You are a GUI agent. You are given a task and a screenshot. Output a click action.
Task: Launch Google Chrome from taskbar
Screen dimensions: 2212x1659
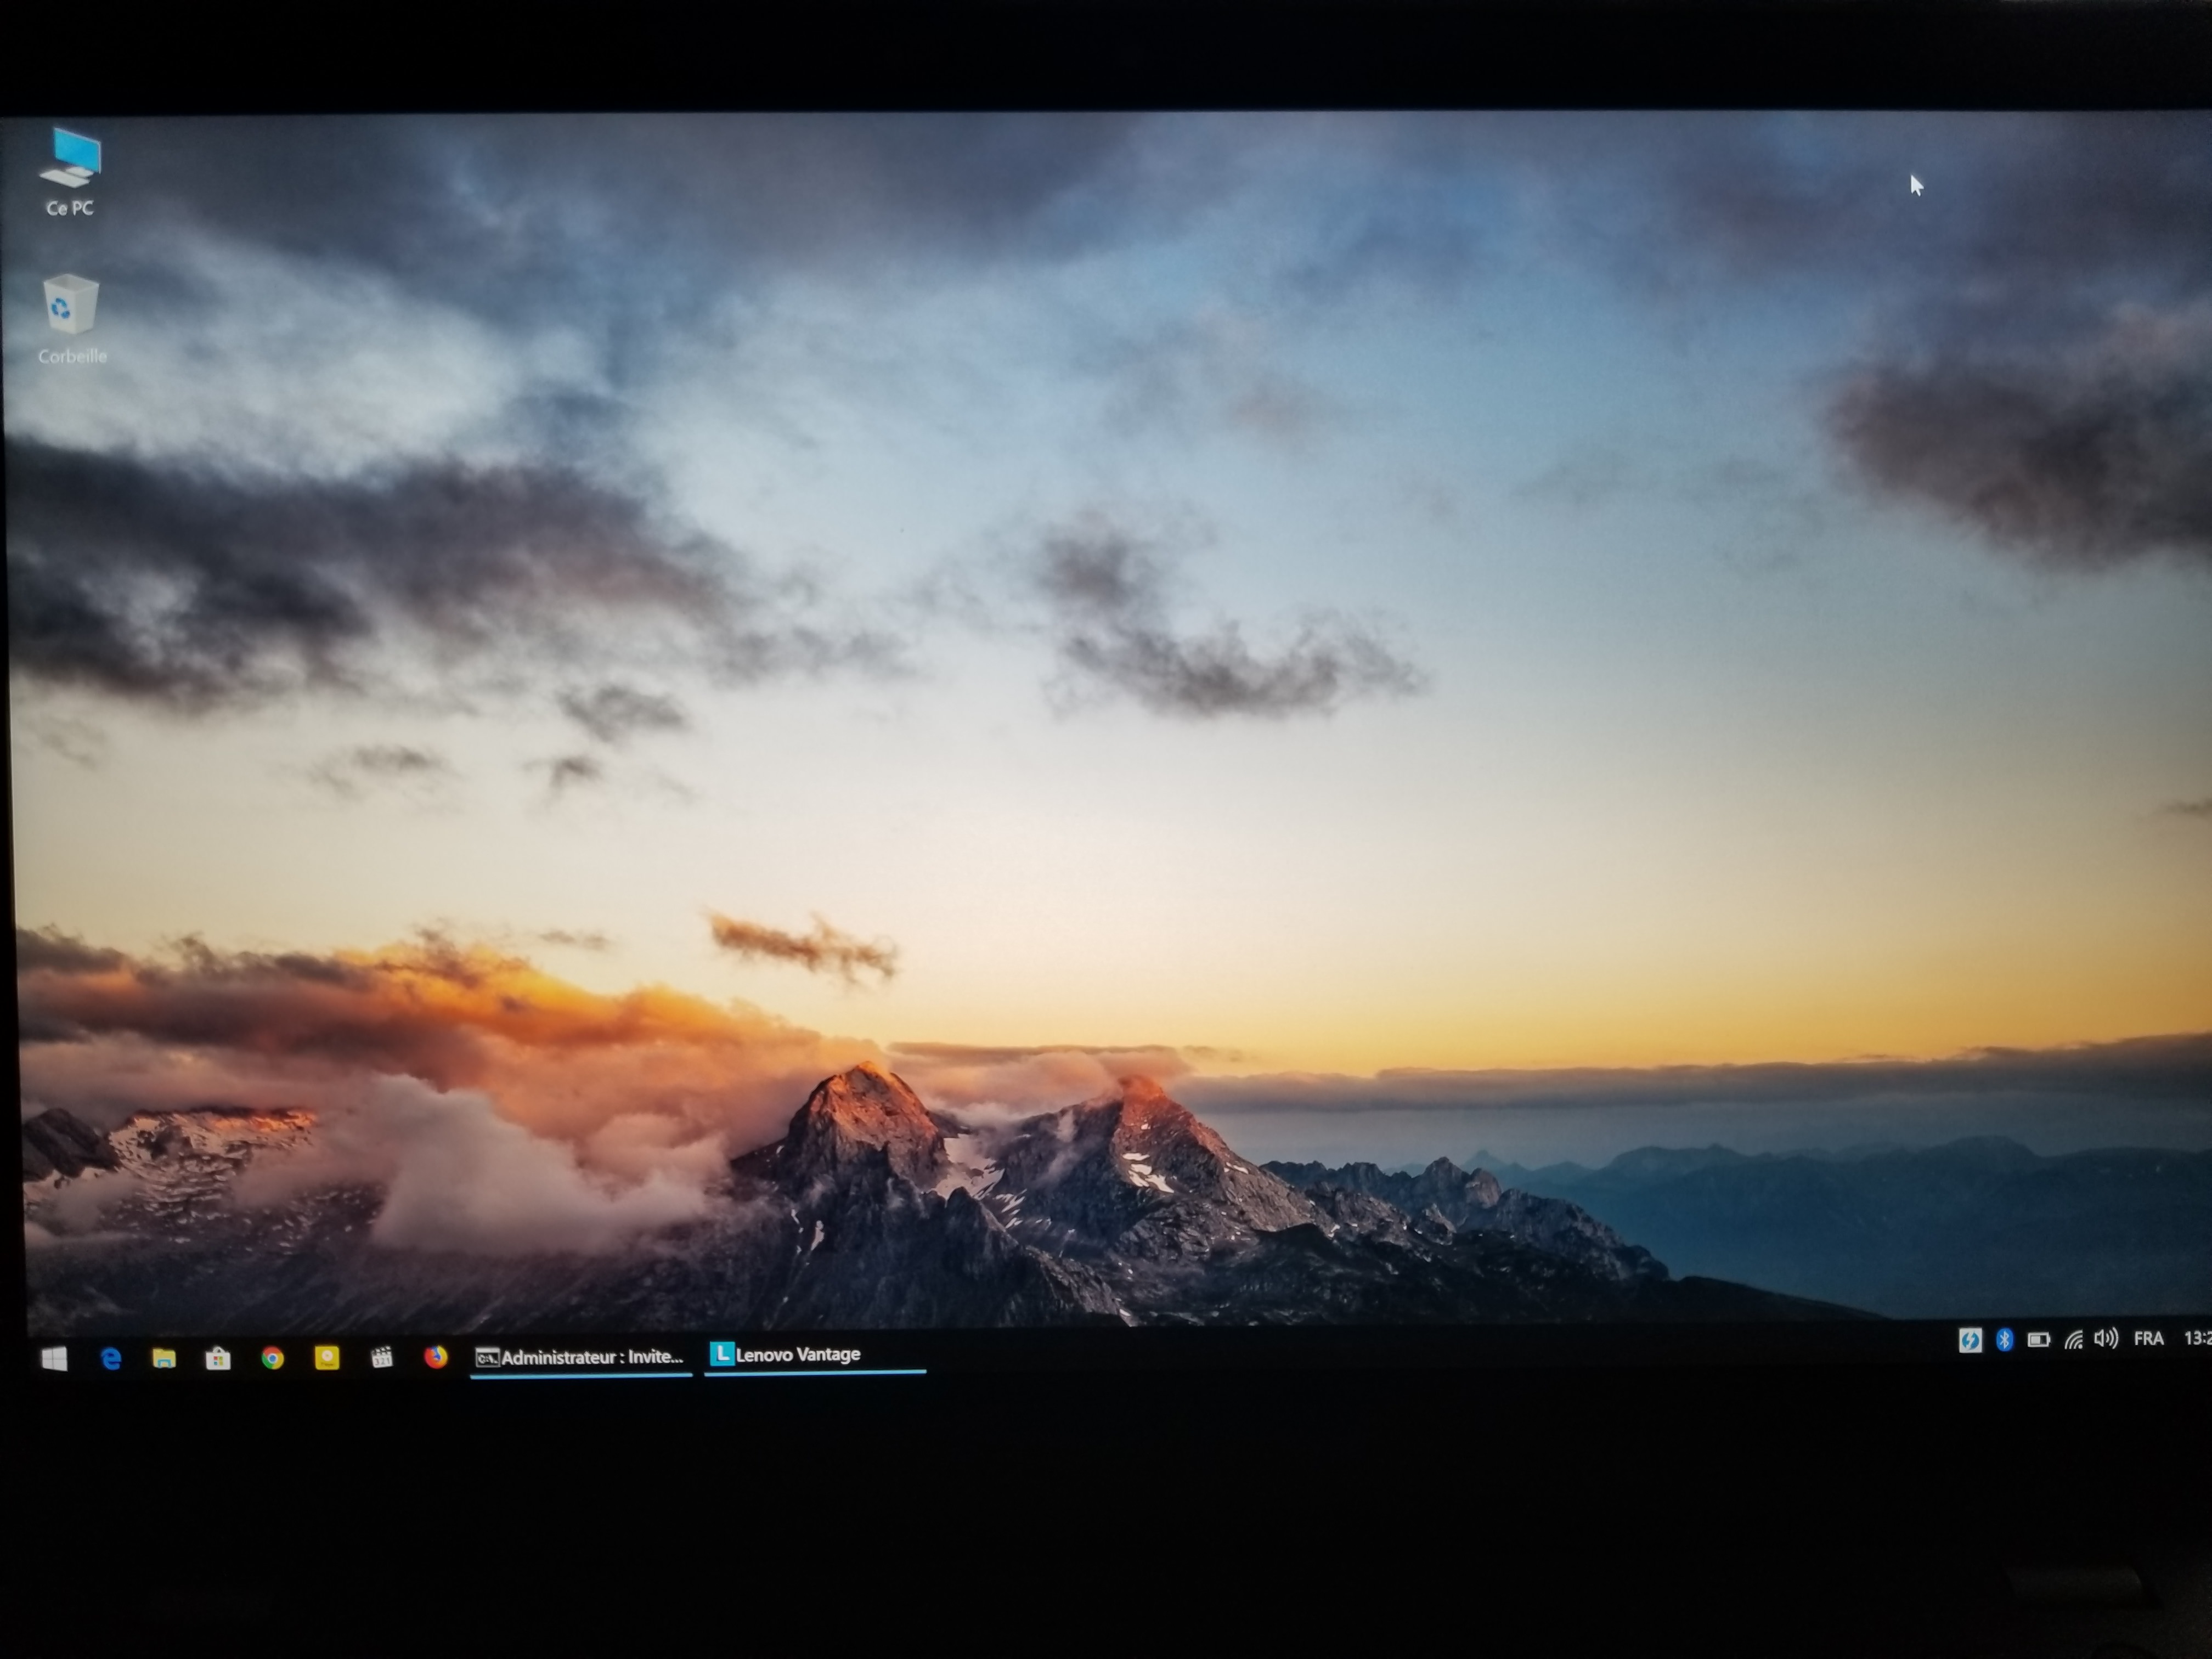tap(272, 1358)
